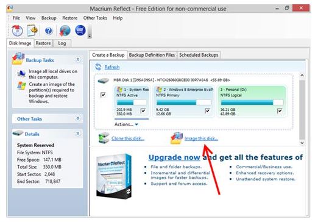Viewport: 318px width, 222px height.
Task: Click the disk list scroll up arrow
Action: (302, 76)
